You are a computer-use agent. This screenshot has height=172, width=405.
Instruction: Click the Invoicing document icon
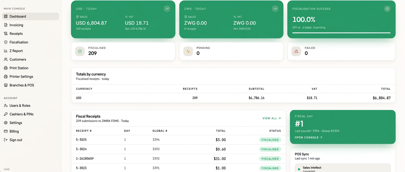[x=6, y=25]
